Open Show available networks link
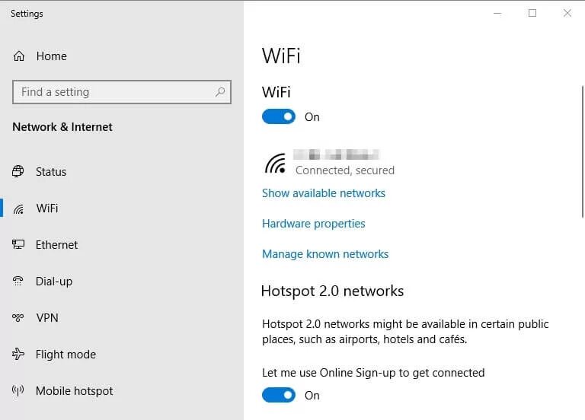The image size is (585, 420). pyautogui.click(x=324, y=193)
